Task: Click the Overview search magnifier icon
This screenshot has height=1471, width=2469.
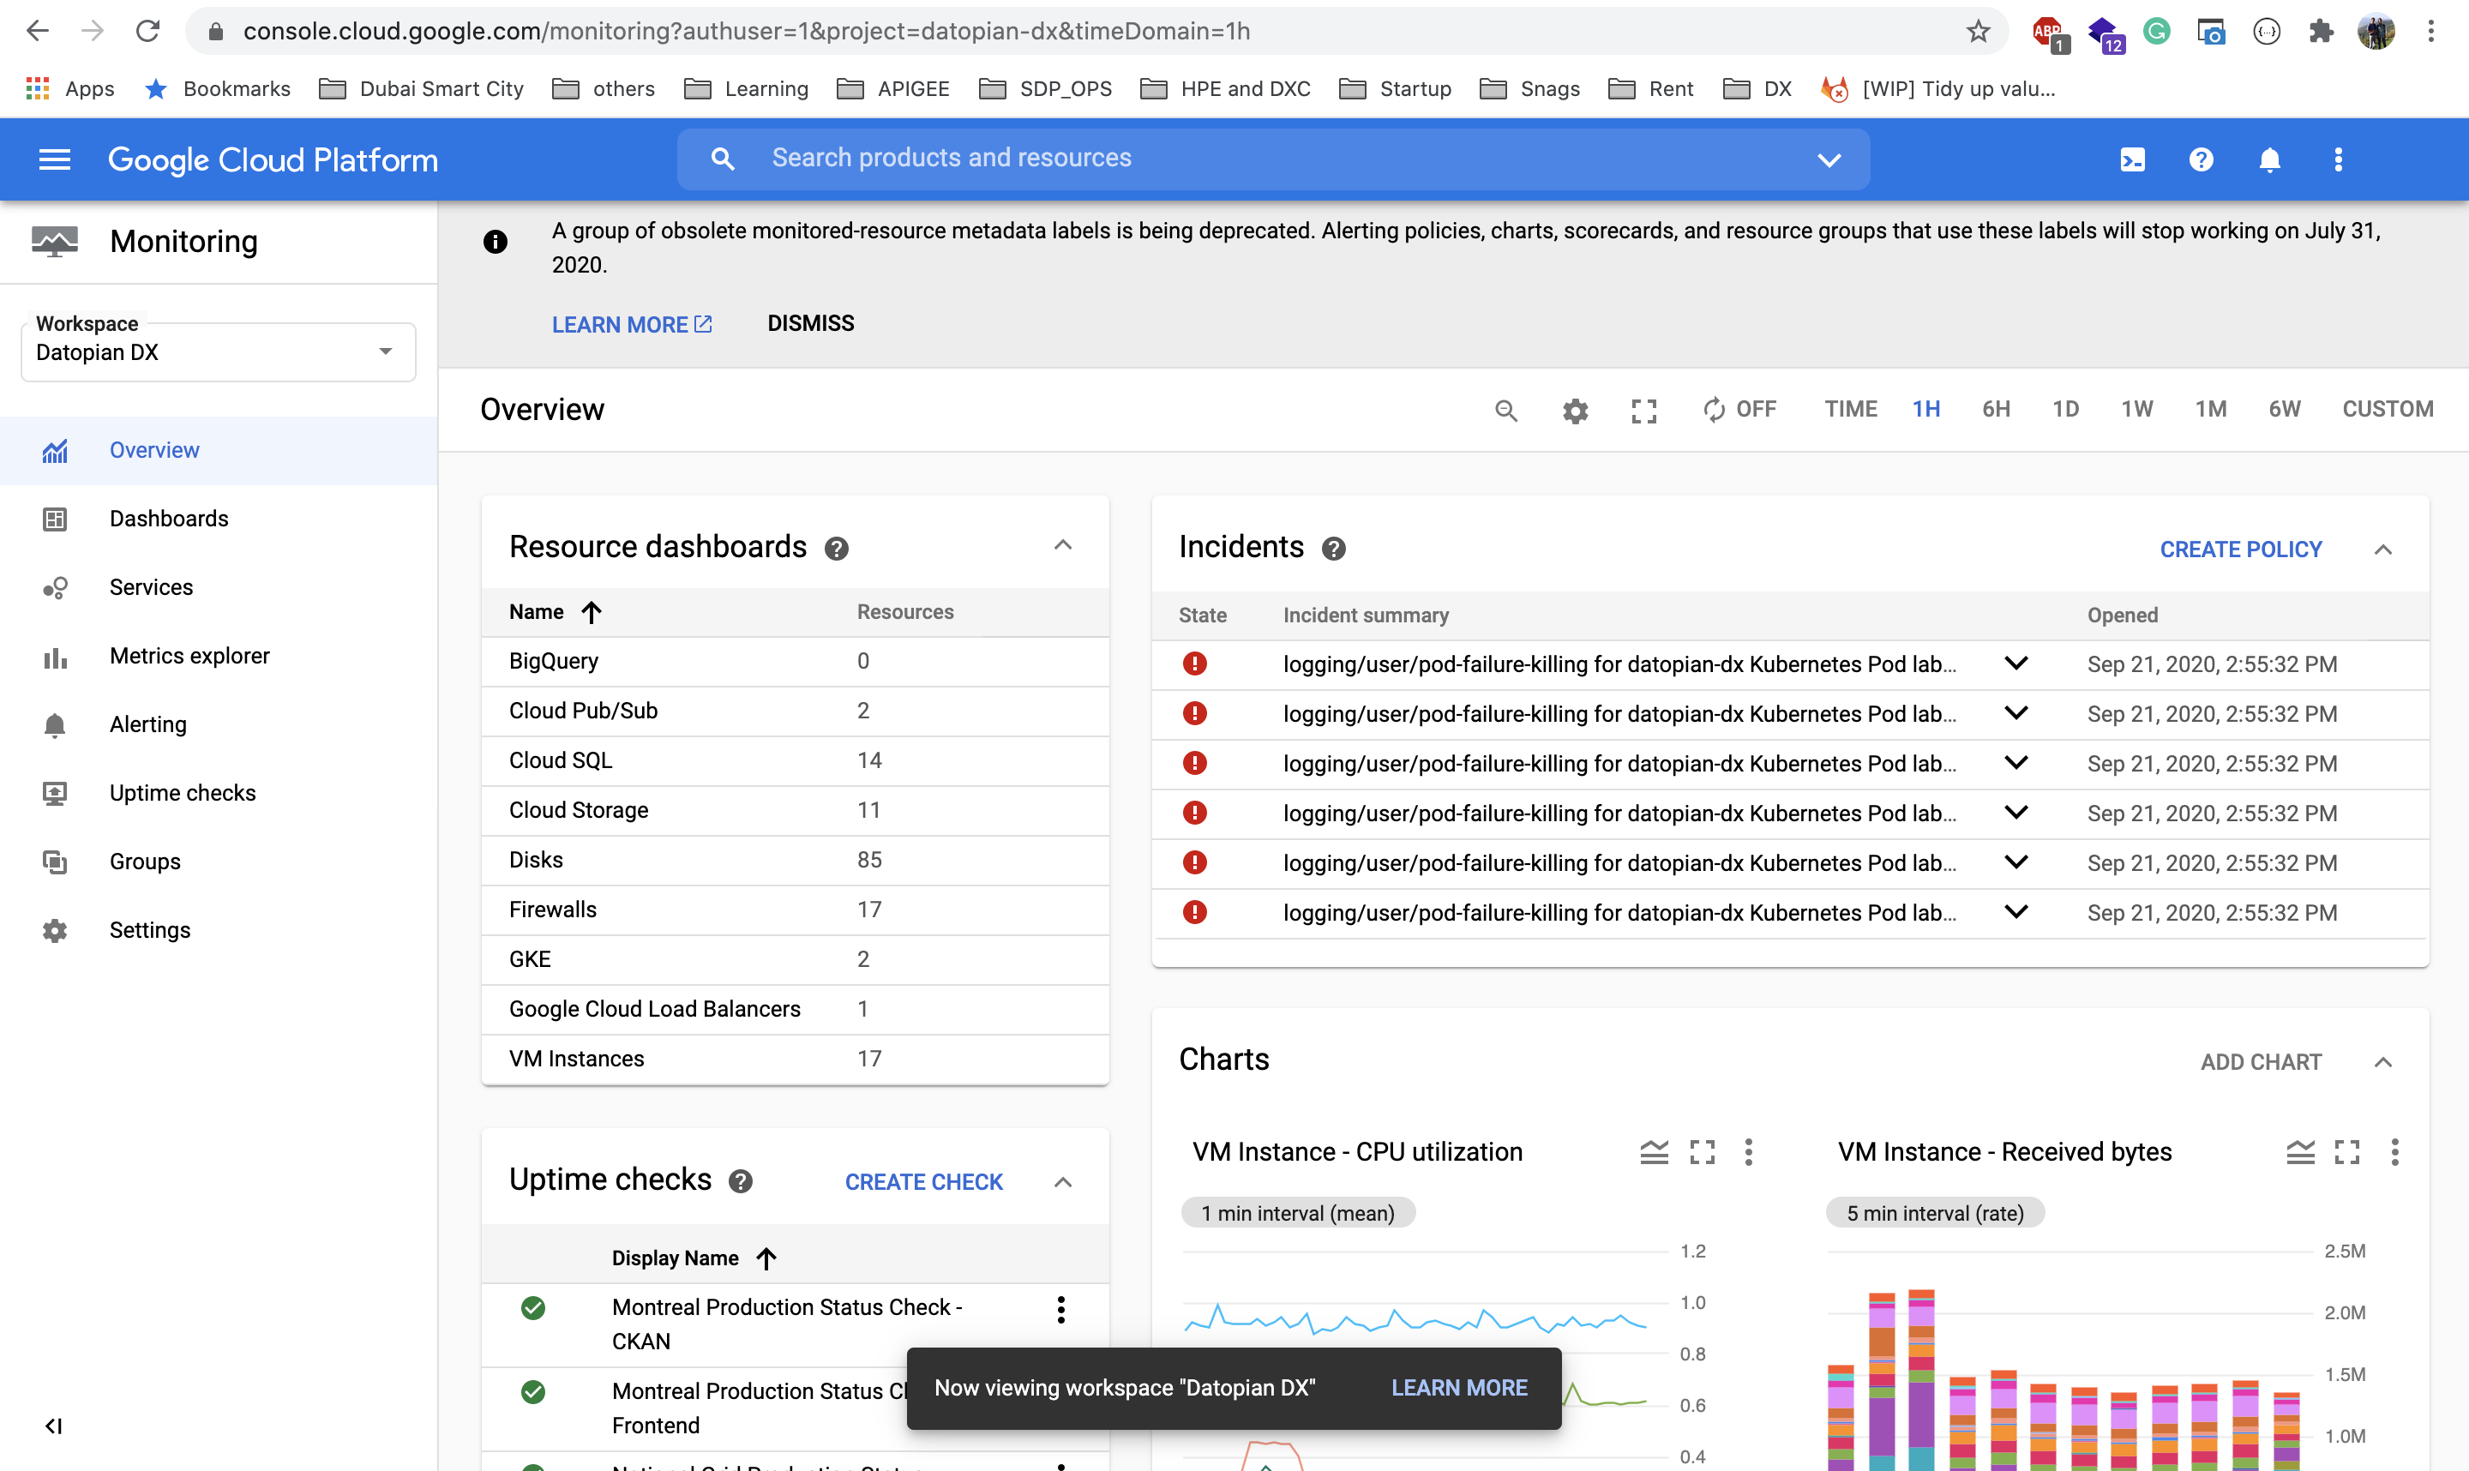Action: pyautogui.click(x=1505, y=410)
